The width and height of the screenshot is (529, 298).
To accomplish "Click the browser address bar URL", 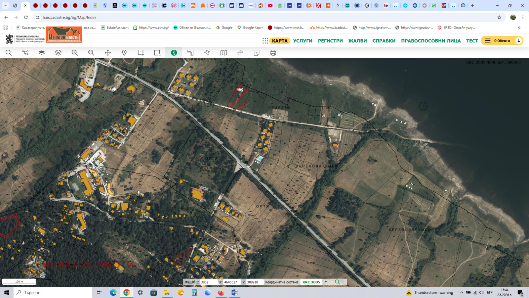I will coord(70,17).
